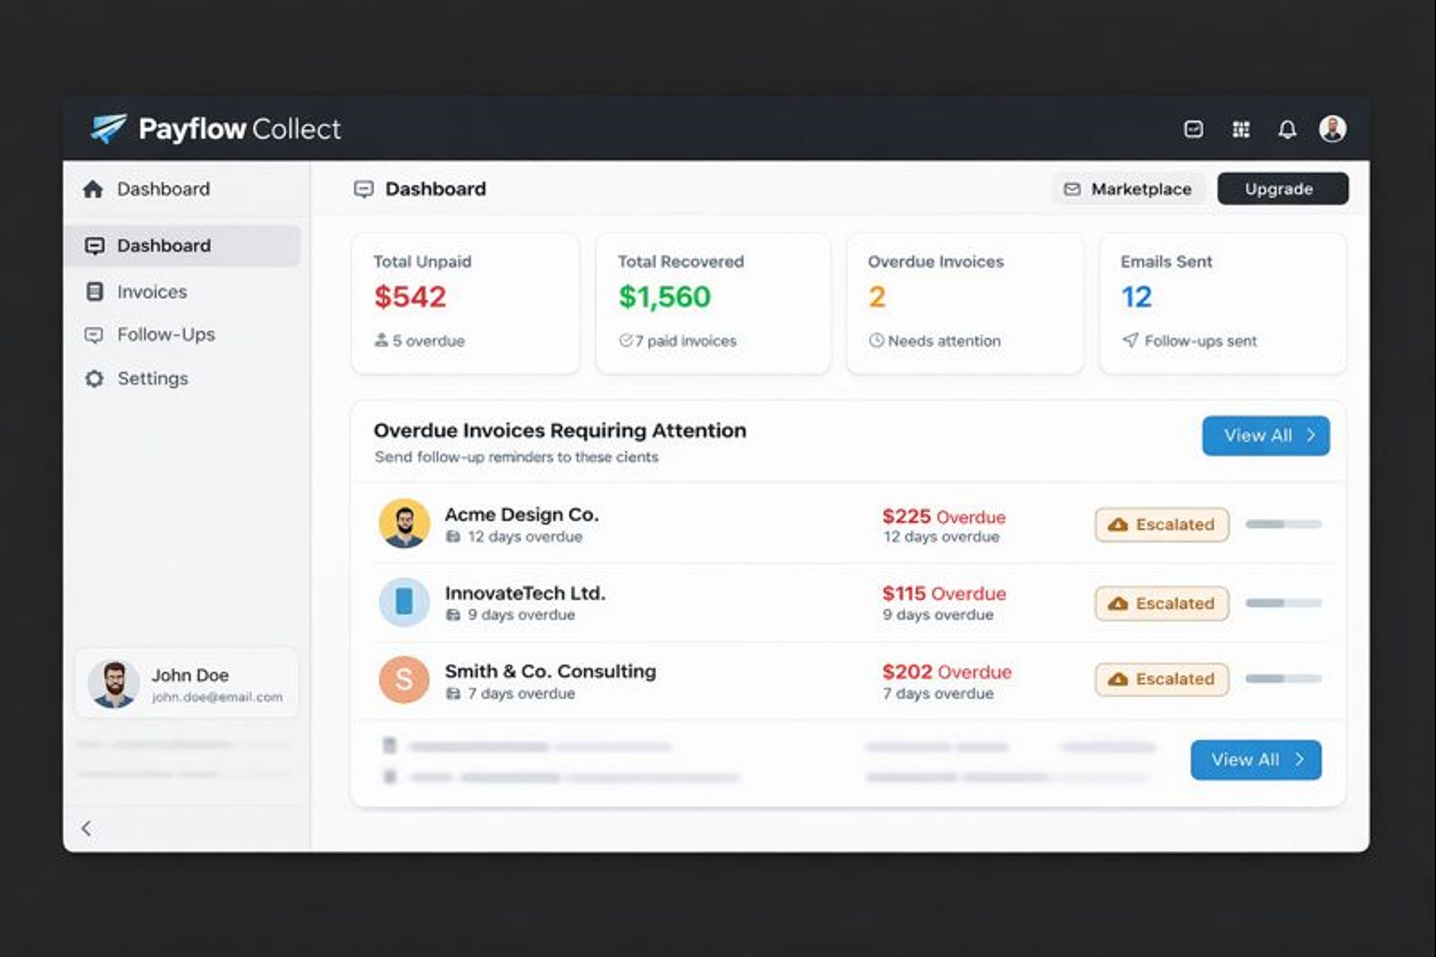
Task: Click the progress bar on Acme Design row
Action: point(1283,524)
